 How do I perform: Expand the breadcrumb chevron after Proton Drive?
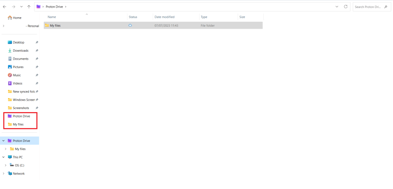66,7
